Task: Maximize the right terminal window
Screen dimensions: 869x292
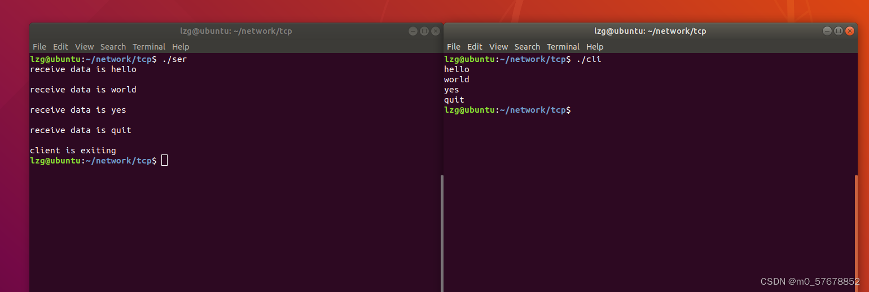Action: (839, 31)
